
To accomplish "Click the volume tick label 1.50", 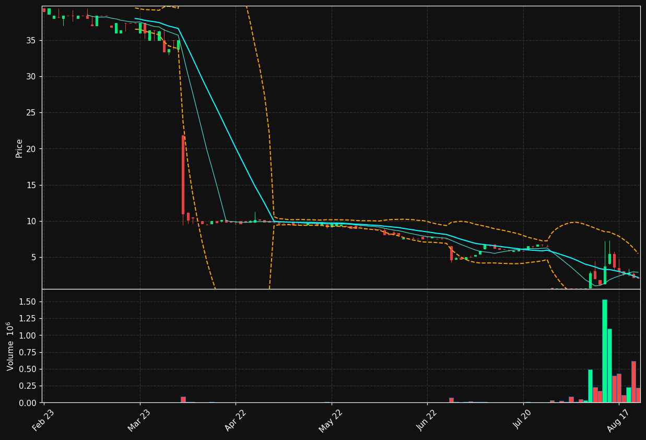I will click(28, 302).
